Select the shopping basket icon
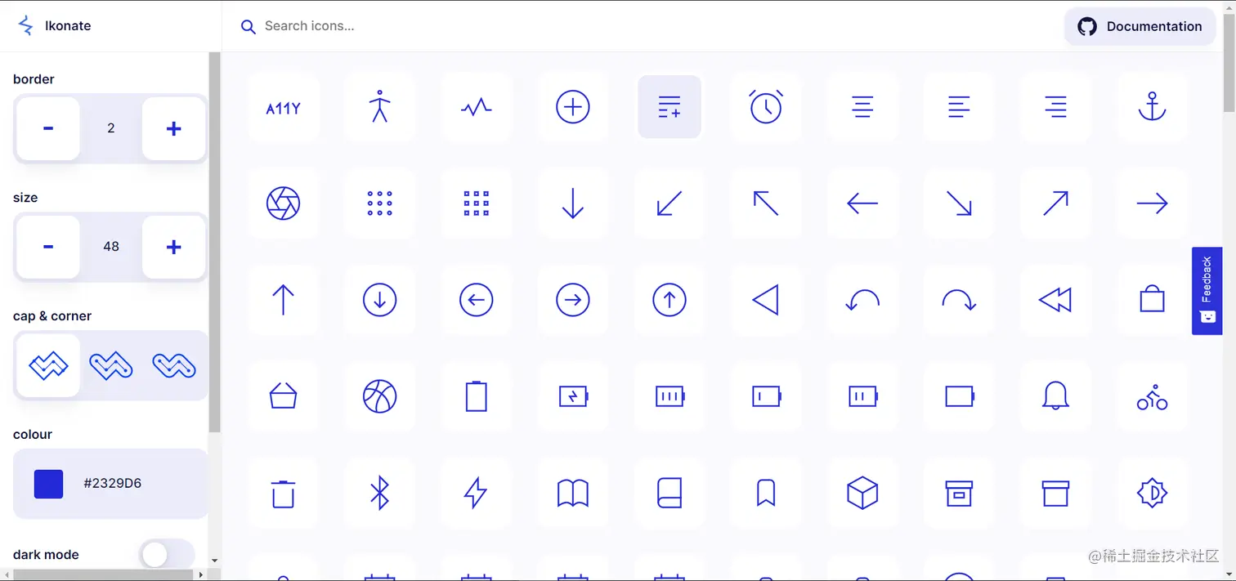Image resolution: width=1236 pixels, height=581 pixels. click(x=283, y=396)
